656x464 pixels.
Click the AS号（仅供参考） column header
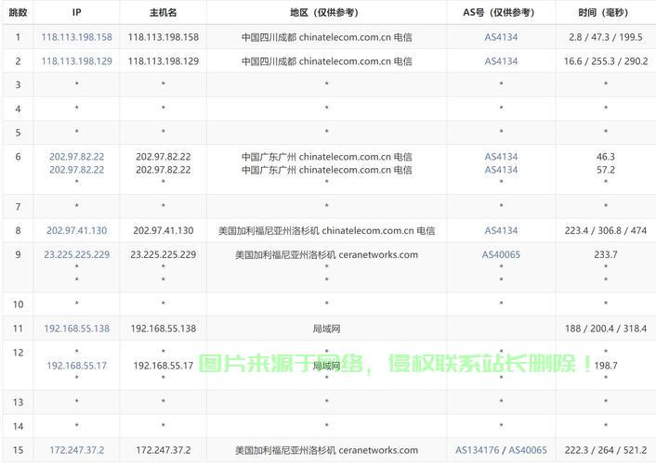click(x=500, y=13)
